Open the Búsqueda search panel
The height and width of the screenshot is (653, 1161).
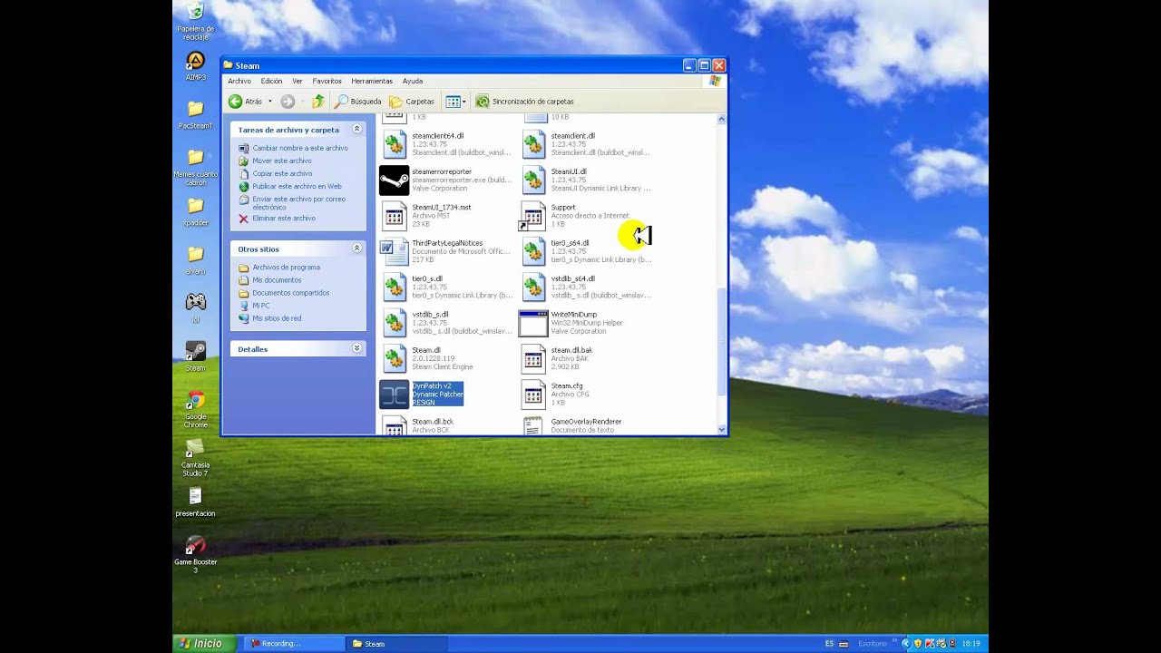point(358,102)
